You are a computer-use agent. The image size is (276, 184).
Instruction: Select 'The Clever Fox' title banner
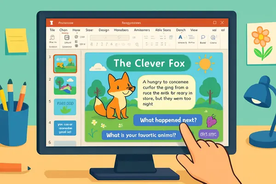tap(149, 63)
